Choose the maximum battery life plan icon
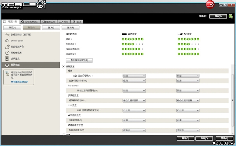 click(x=7, y=47)
